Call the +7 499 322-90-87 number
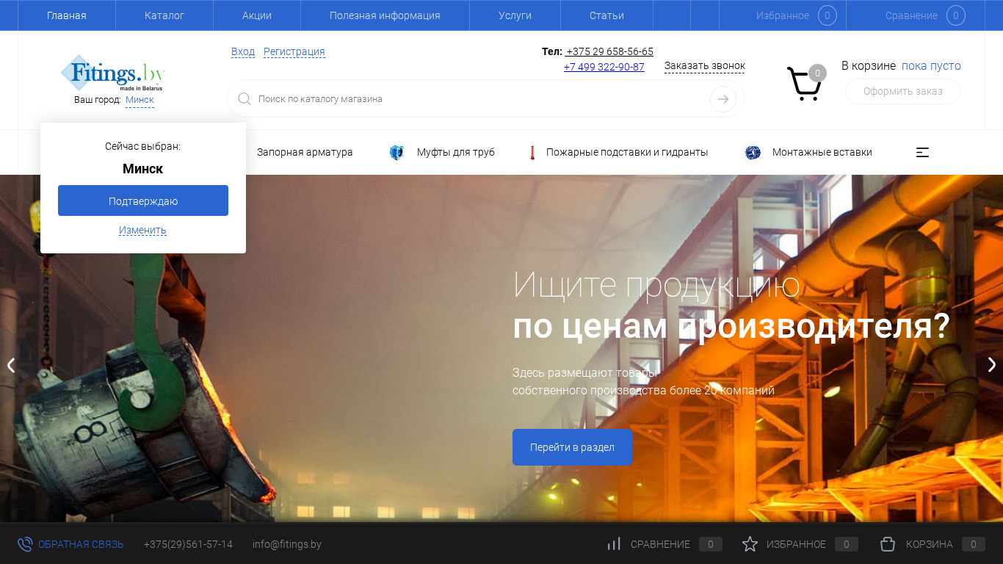This screenshot has width=1003, height=564. 604,67
